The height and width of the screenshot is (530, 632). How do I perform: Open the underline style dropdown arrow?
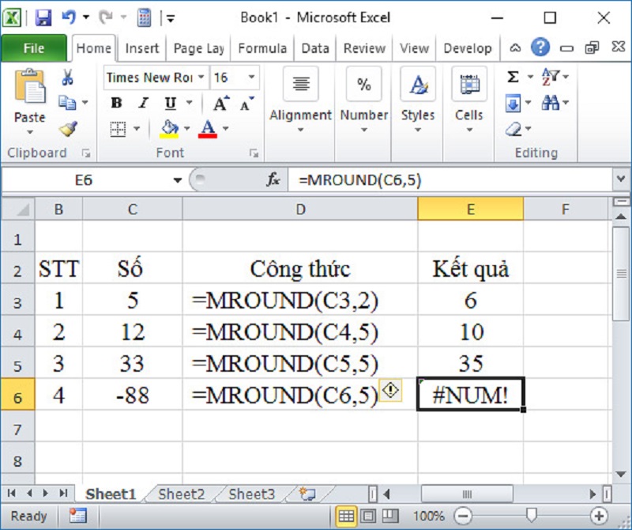(x=189, y=103)
